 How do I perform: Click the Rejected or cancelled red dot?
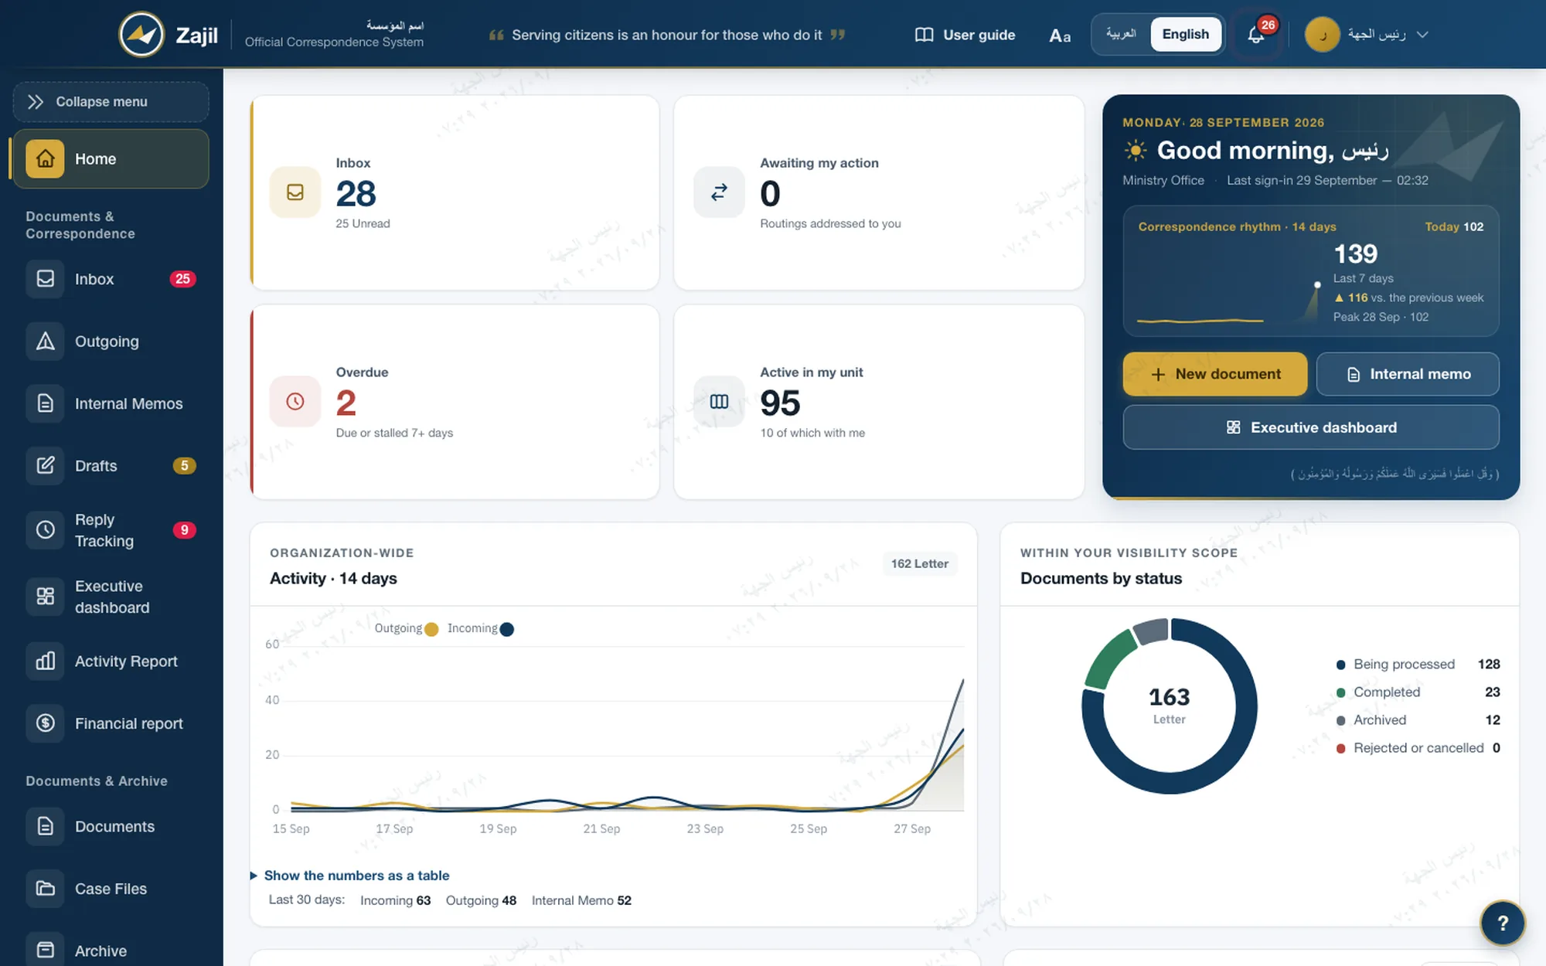pyautogui.click(x=1340, y=748)
